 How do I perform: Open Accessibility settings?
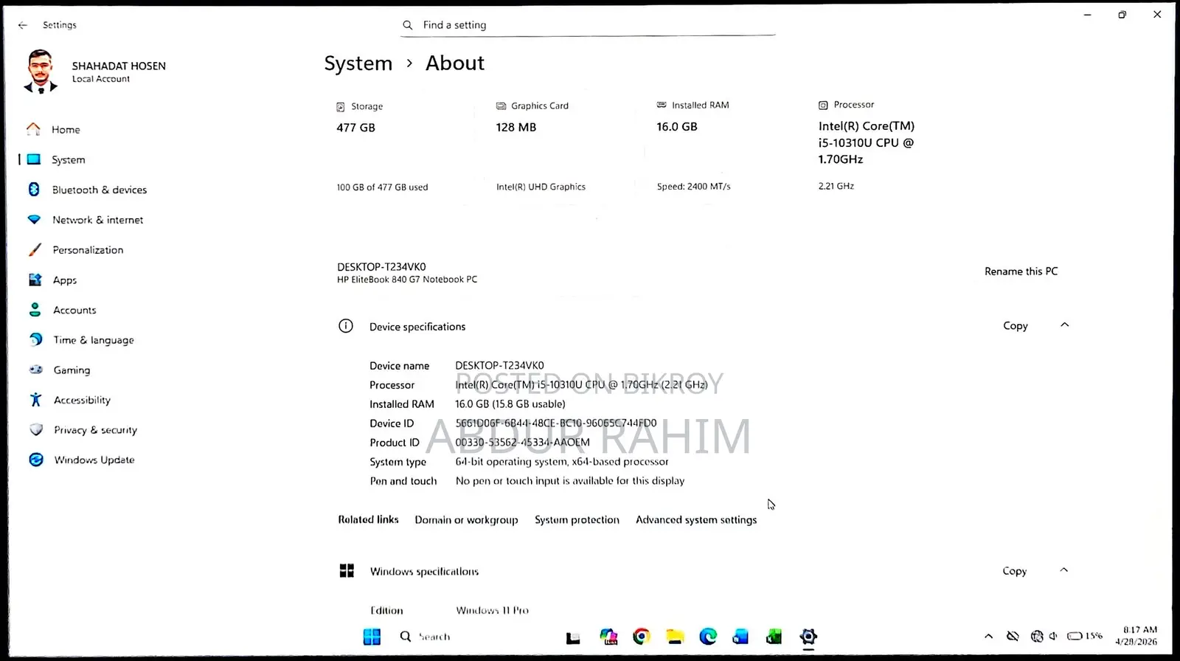82,401
